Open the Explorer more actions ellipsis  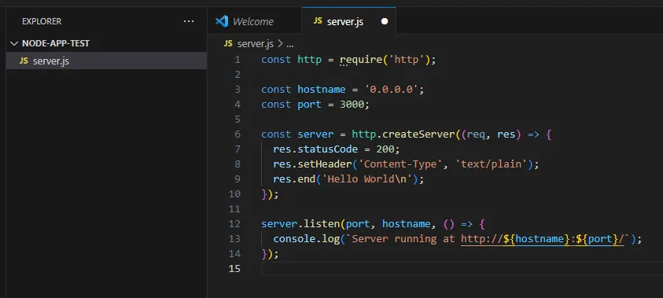click(x=189, y=21)
